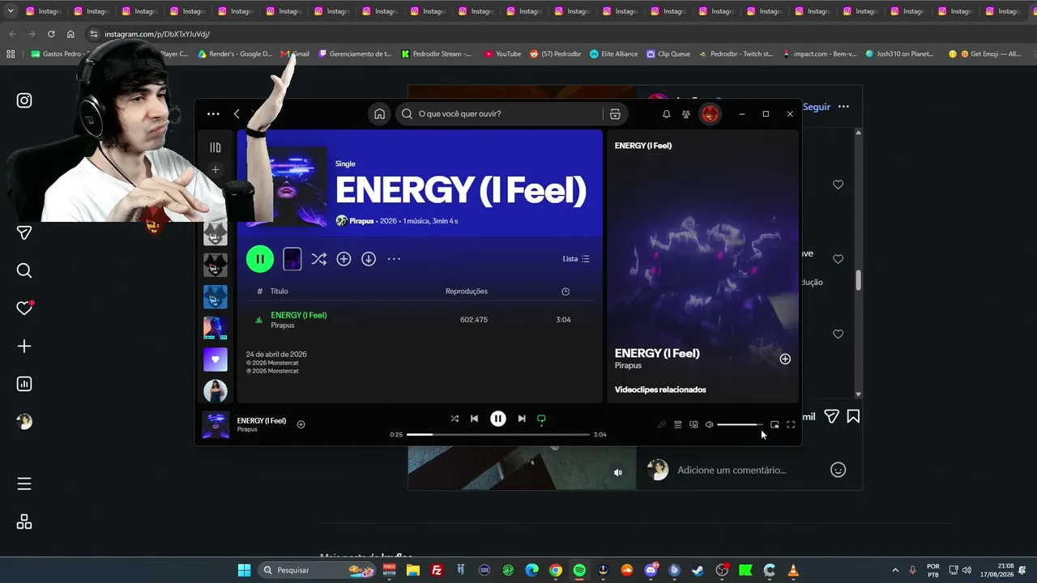The height and width of the screenshot is (583, 1037).
Task: Open the Clip Queue bookmark
Action: coord(668,54)
